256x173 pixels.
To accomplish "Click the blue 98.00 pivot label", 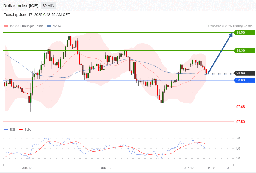I will point(245,80).
